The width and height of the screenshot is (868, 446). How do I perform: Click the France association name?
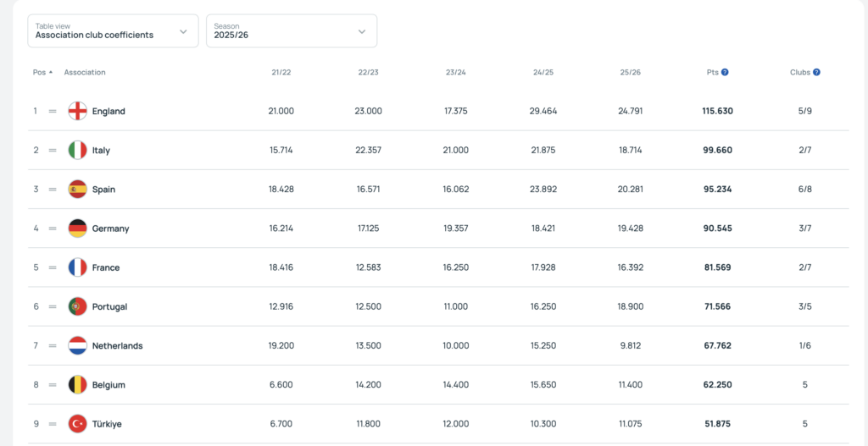point(106,267)
